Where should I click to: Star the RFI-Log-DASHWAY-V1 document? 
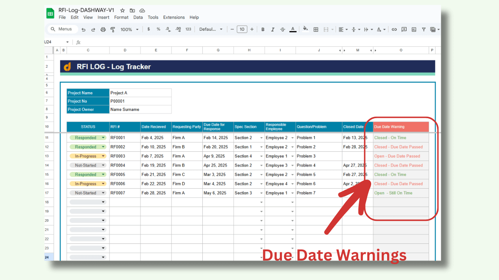[122, 10]
